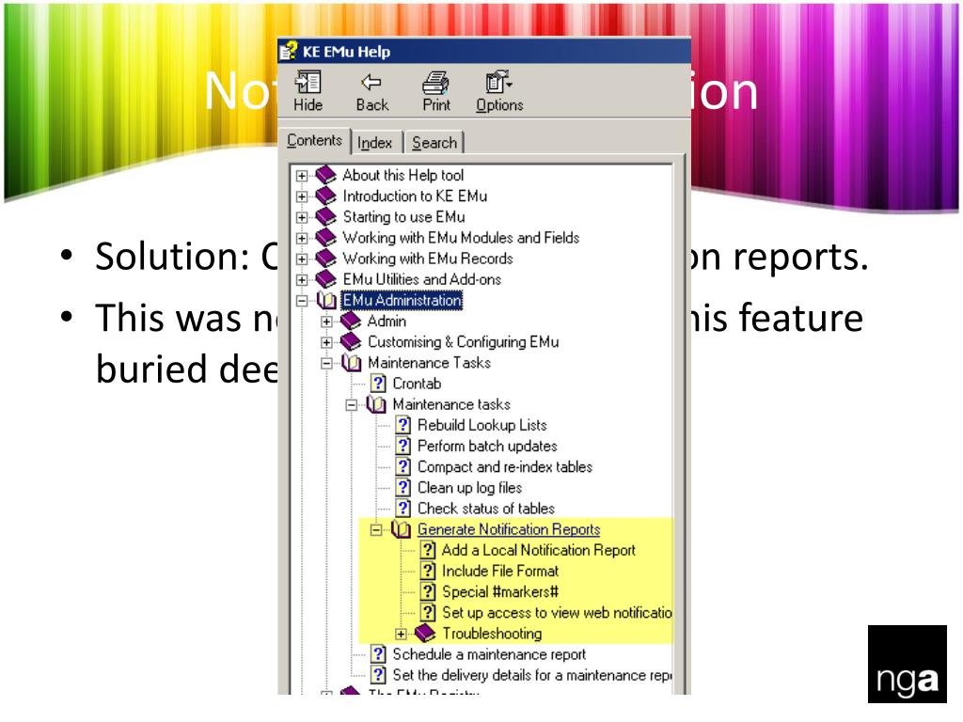Switch to the Index tab
Screen dimensions: 963x722
click(374, 143)
